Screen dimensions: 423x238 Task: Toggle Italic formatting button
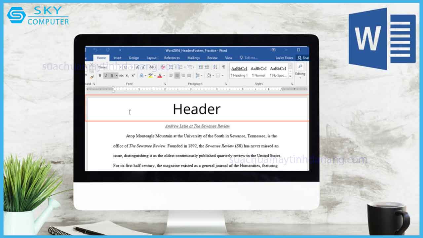pyautogui.click(x=106, y=76)
